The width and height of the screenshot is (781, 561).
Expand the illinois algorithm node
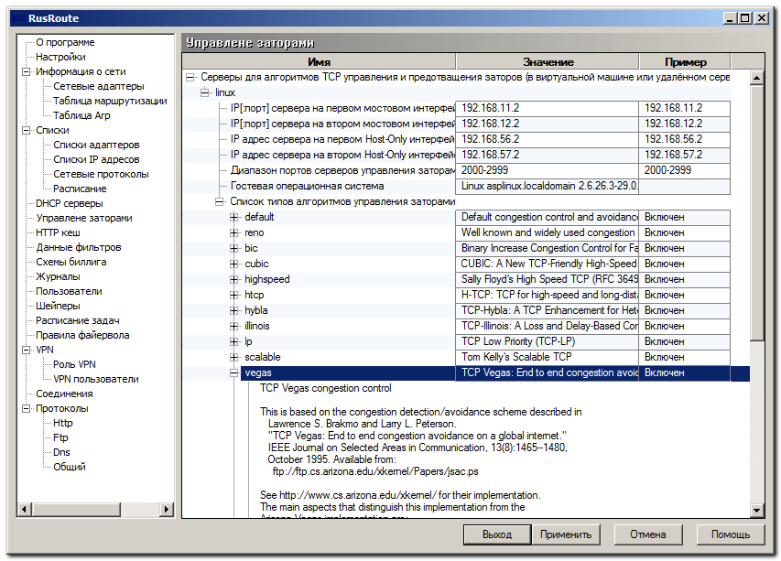(x=234, y=326)
